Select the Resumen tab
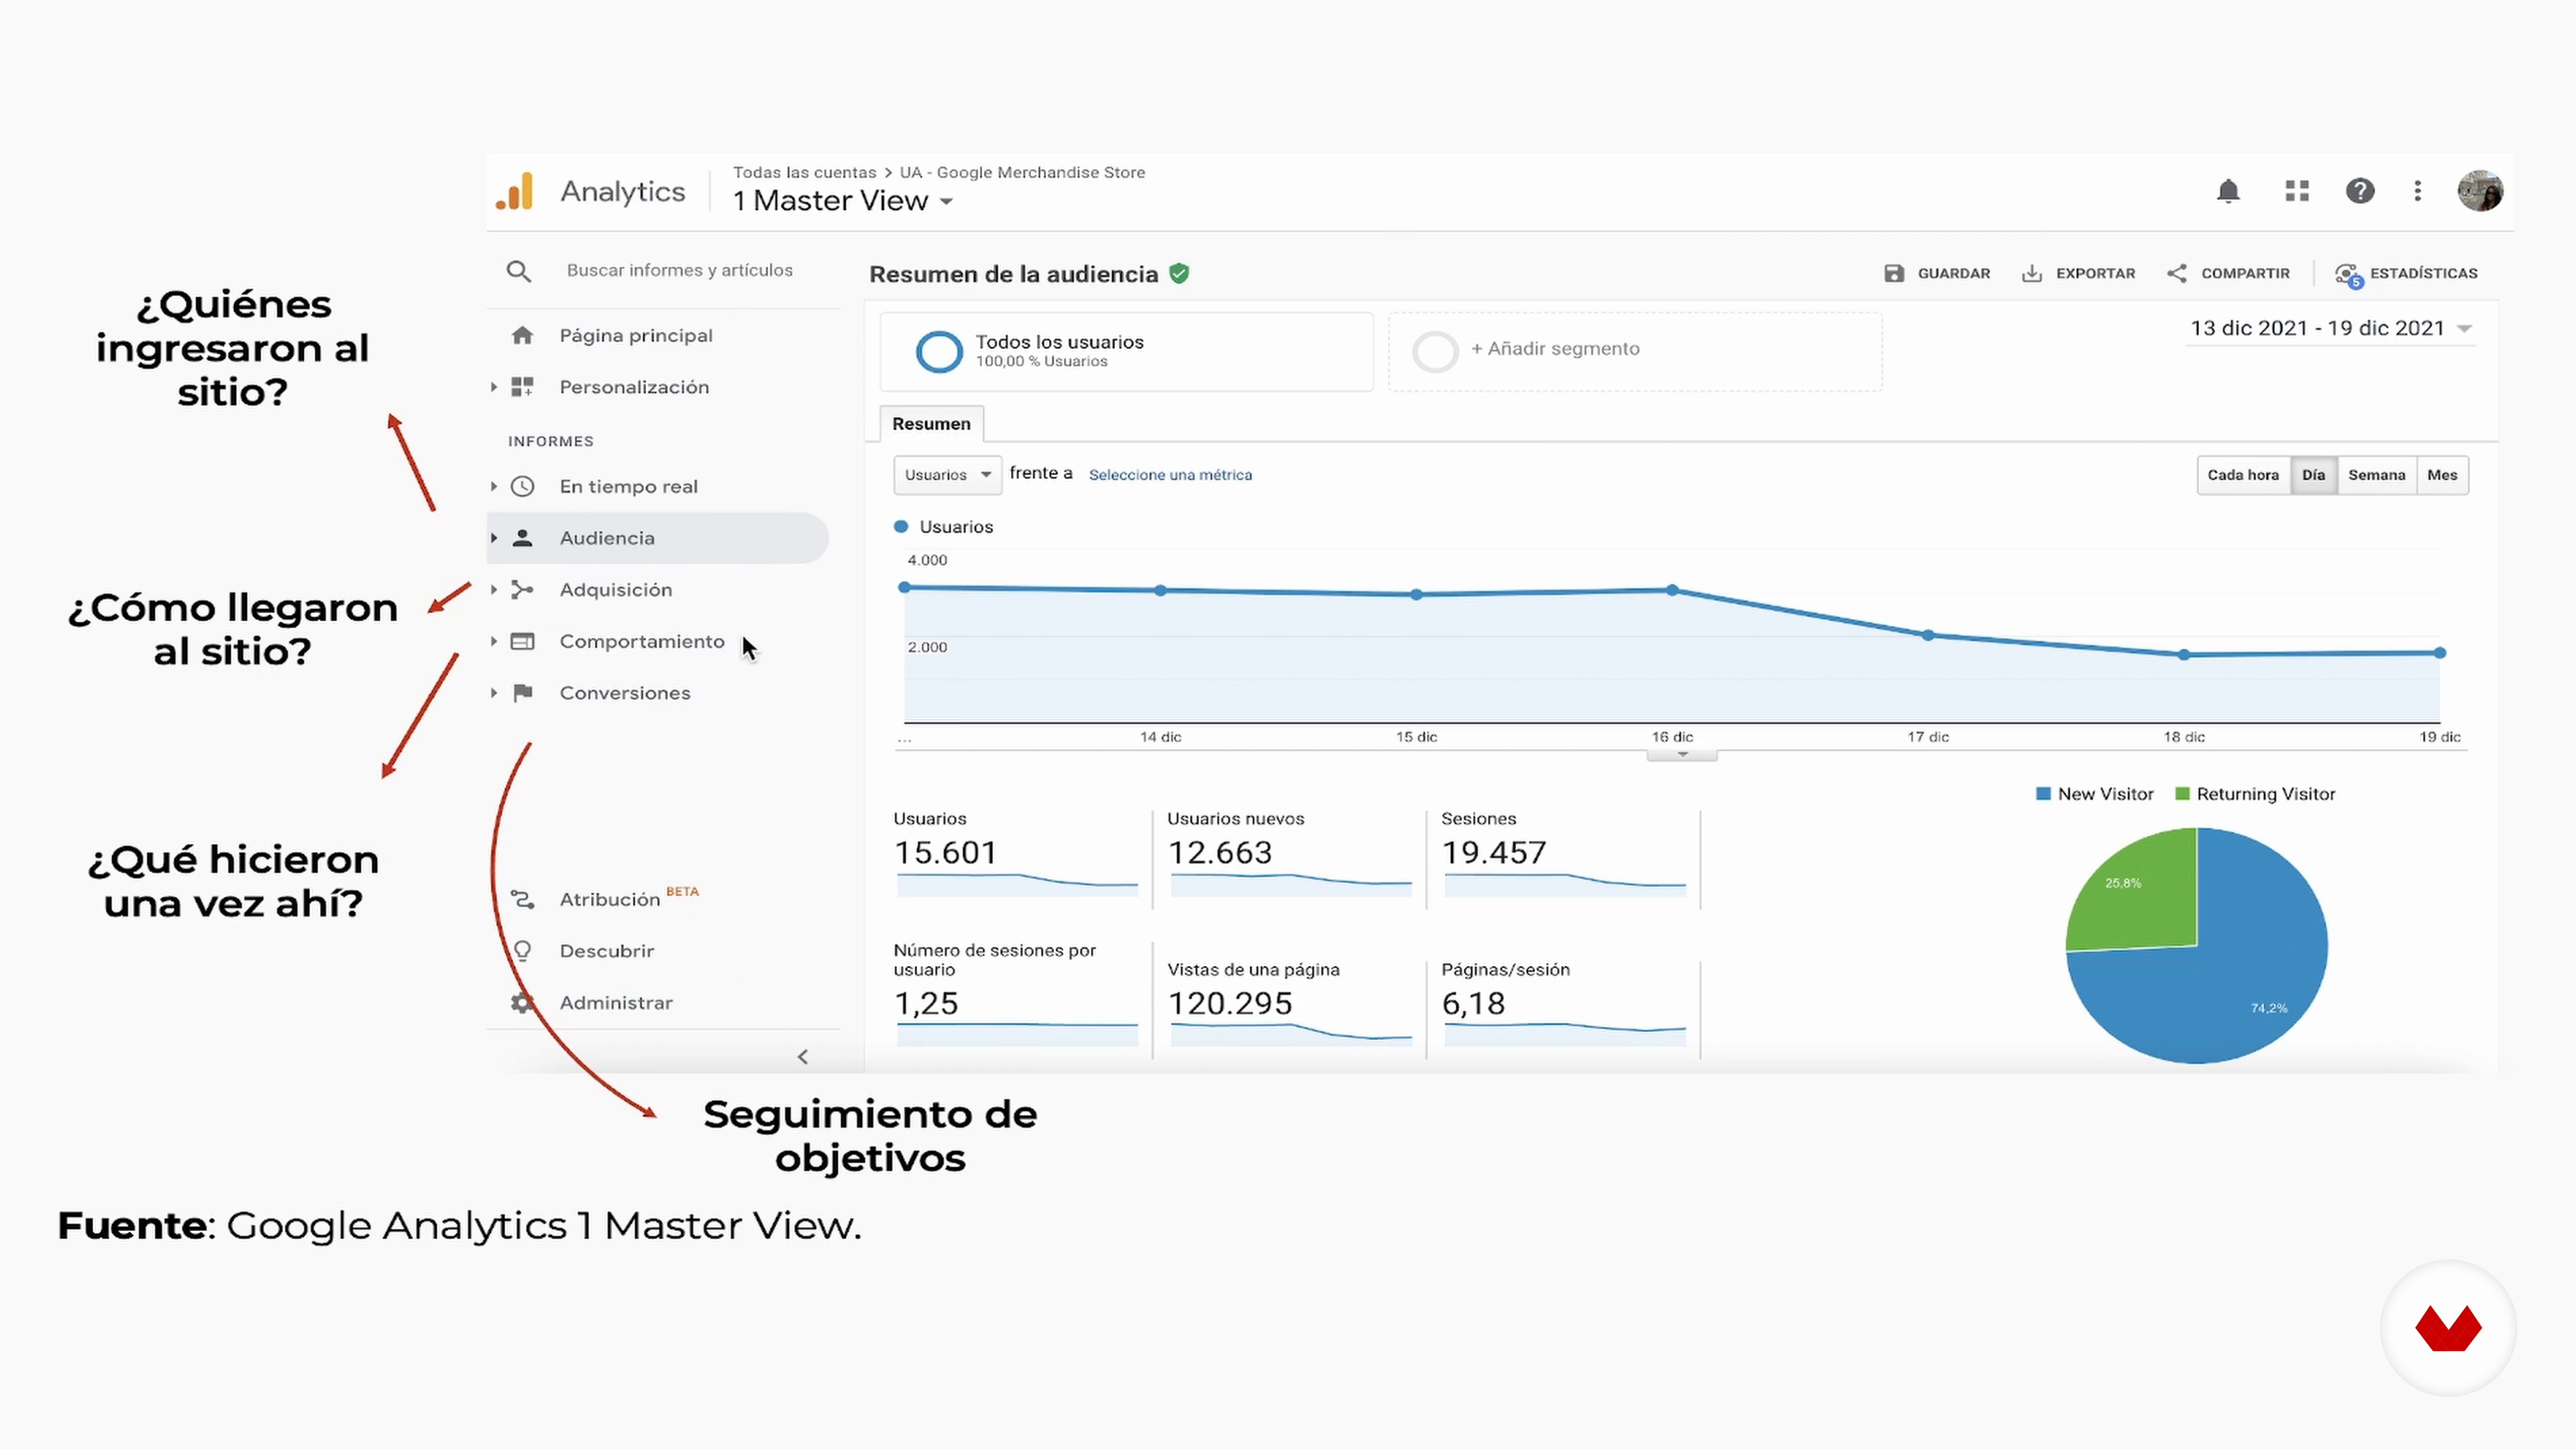Viewport: 2576px width, 1449px height. coord(931,424)
